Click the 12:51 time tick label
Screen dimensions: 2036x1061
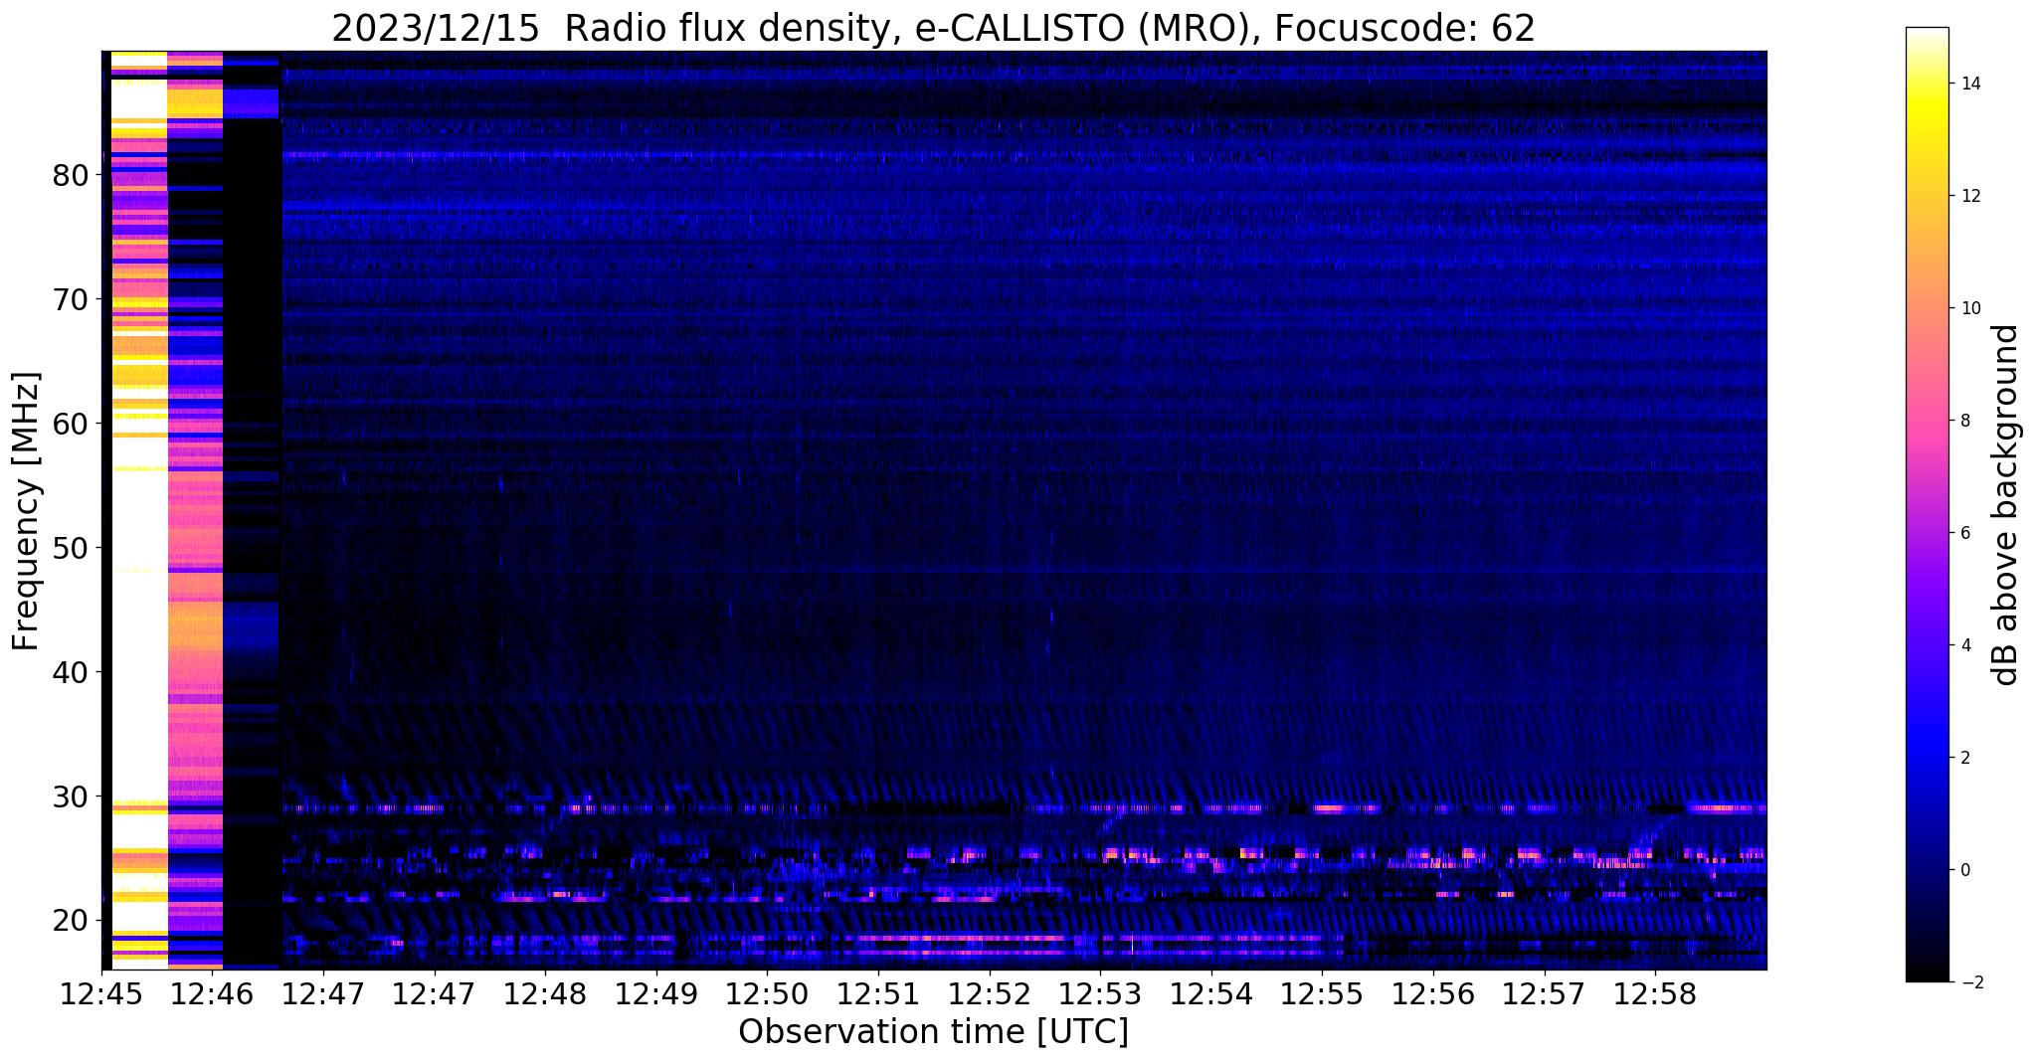[x=878, y=993]
